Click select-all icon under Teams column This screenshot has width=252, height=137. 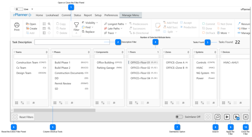click(17, 103)
